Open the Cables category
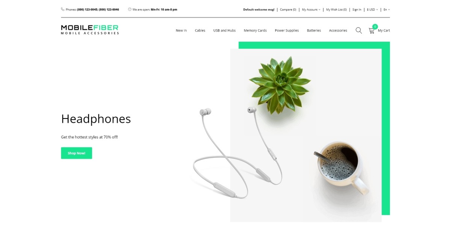 pyautogui.click(x=200, y=30)
